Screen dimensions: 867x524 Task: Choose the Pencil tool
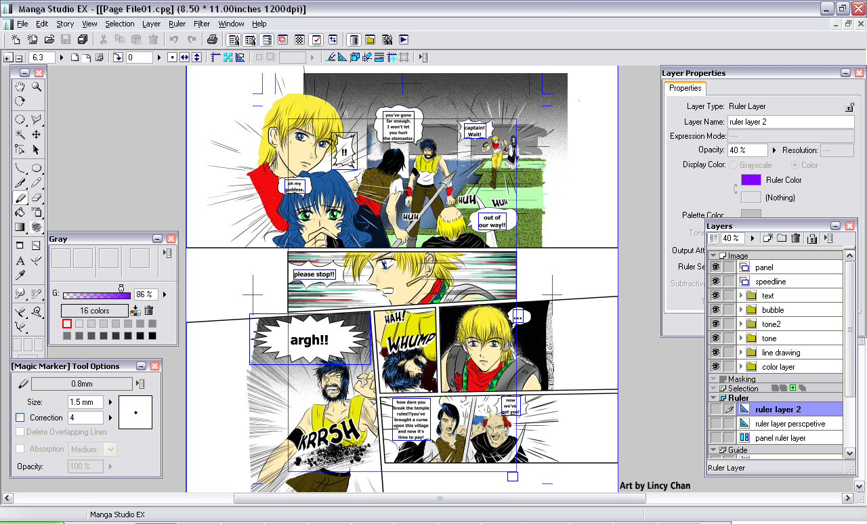[x=37, y=183]
